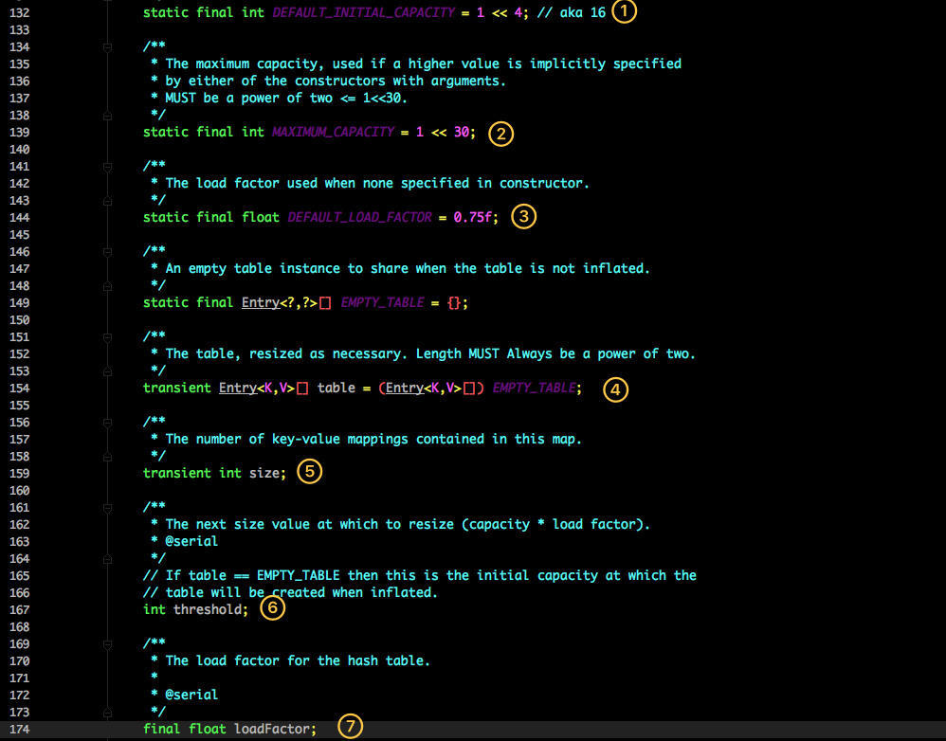
Task: Click the 'transient' keyword on line 159
Action: coord(176,473)
